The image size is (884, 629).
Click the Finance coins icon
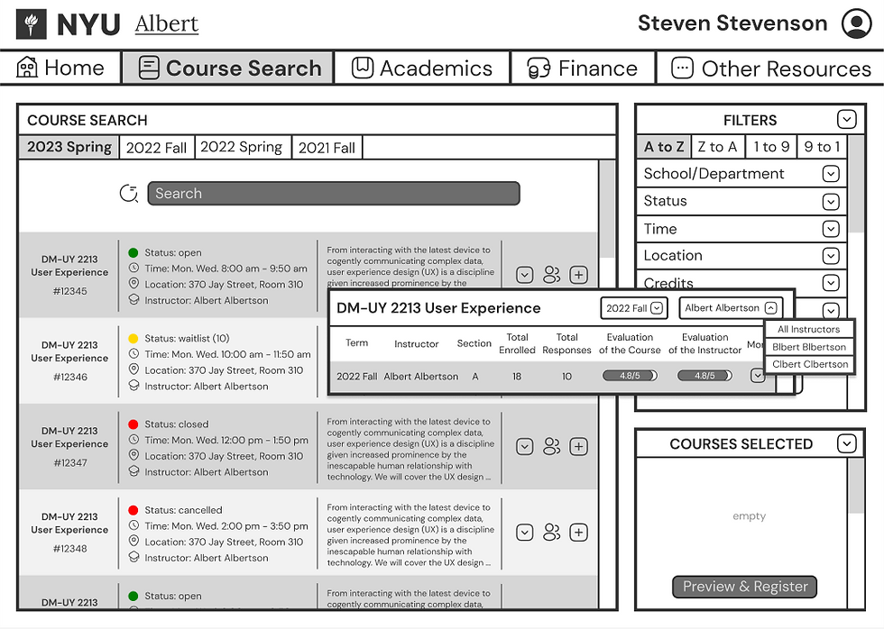[x=539, y=68]
